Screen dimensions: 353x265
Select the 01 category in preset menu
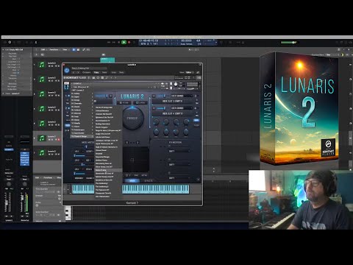[82, 93]
